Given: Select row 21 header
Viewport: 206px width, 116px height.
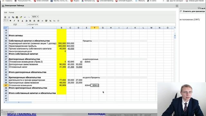Looking at the screenshot, I should (x=6, y=43).
